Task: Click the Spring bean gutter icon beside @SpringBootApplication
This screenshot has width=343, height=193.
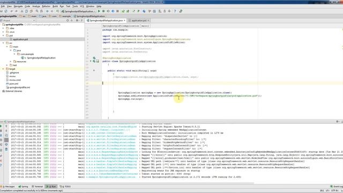Action: (x=94, y=58)
